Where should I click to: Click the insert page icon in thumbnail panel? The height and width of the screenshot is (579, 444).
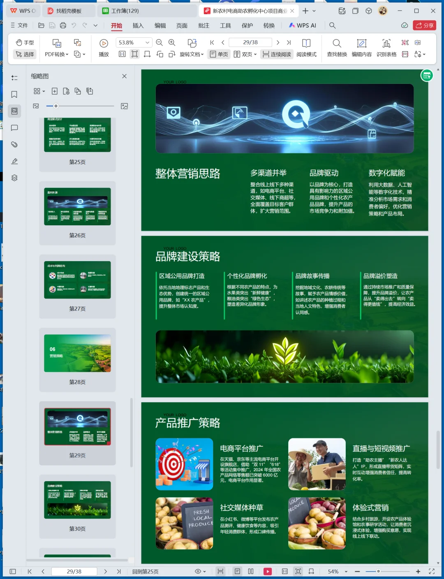(x=54, y=91)
